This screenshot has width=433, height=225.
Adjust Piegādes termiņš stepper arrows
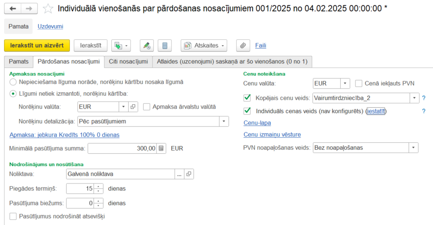coord(98,188)
